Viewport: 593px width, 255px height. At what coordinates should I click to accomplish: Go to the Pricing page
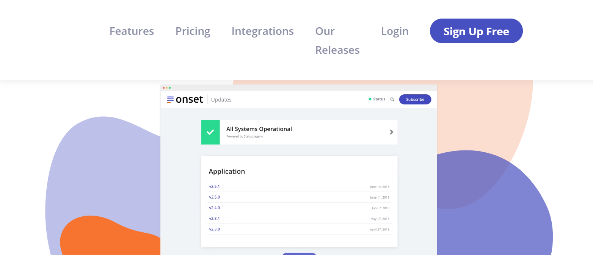193,31
